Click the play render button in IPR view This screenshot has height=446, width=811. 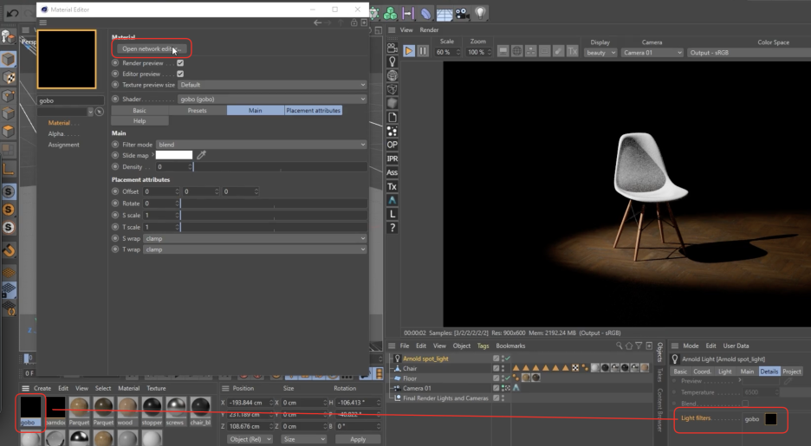[x=409, y=51]
